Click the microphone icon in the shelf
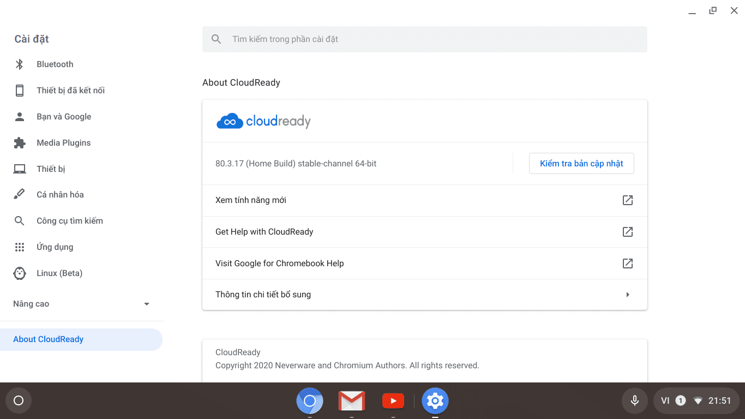 (x=635, y=401)
